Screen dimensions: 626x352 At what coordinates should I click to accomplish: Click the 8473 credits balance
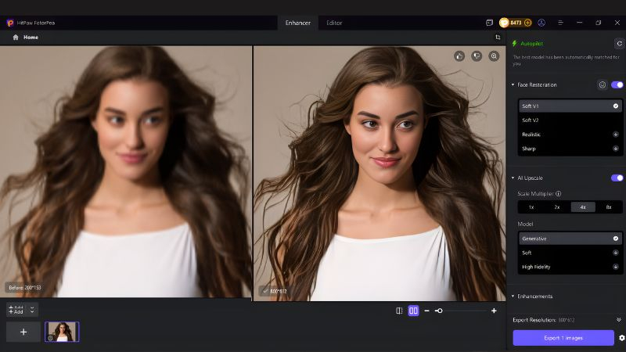click(516, 23)
